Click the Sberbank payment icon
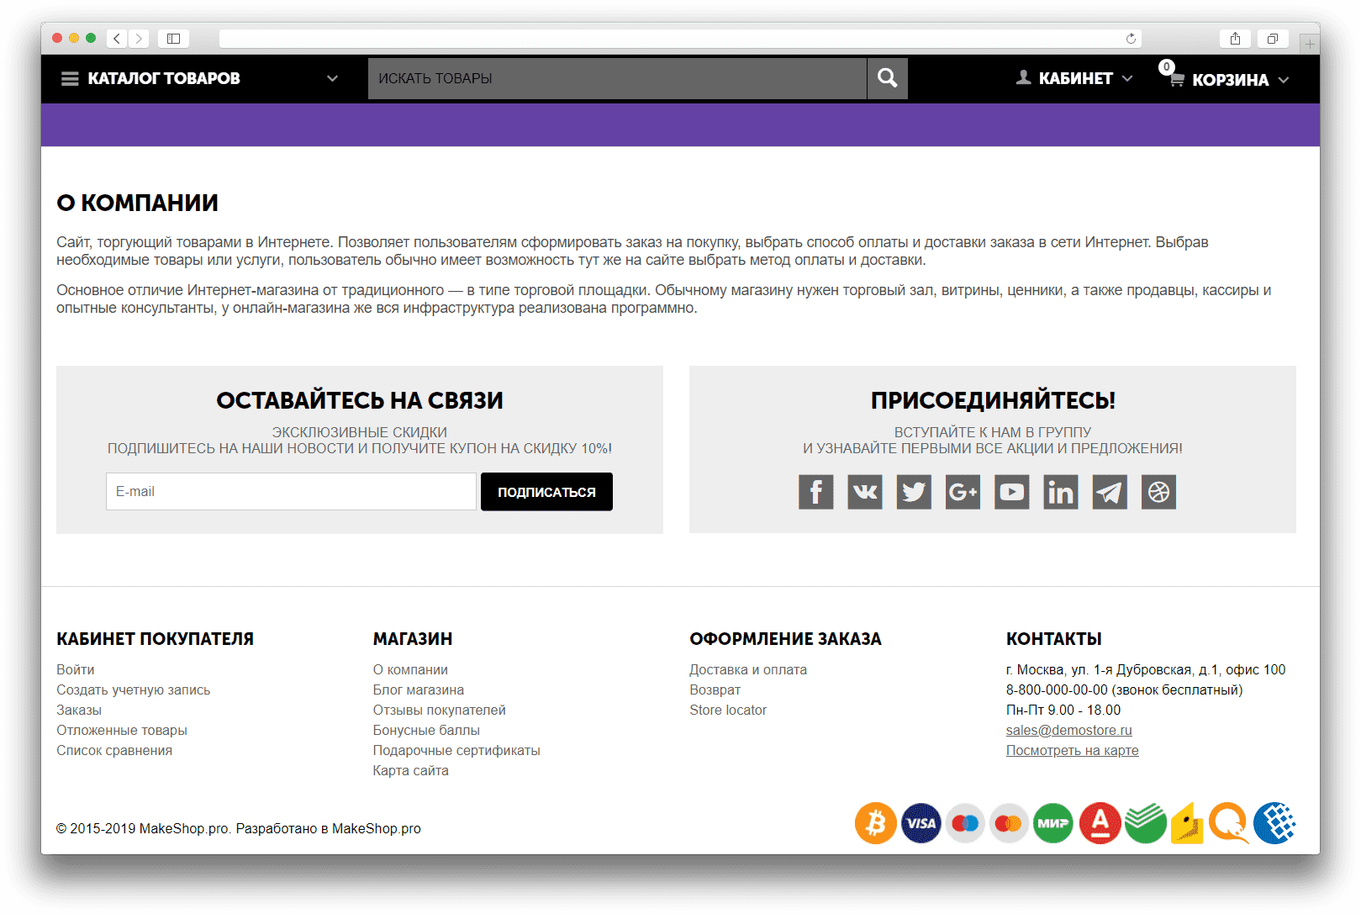 tap(1145, 823)
